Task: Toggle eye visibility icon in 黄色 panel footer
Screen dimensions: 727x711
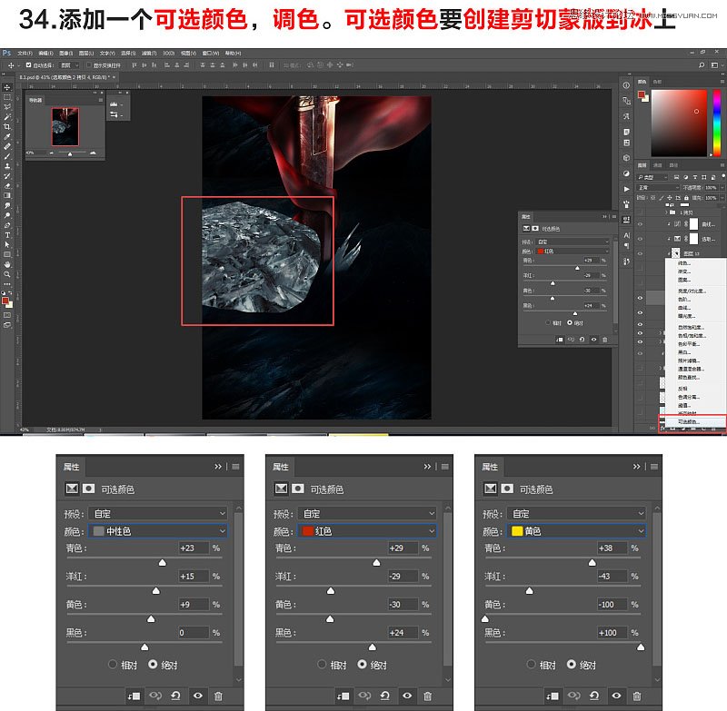Action: pyautogui.click(x=616, y=696)
